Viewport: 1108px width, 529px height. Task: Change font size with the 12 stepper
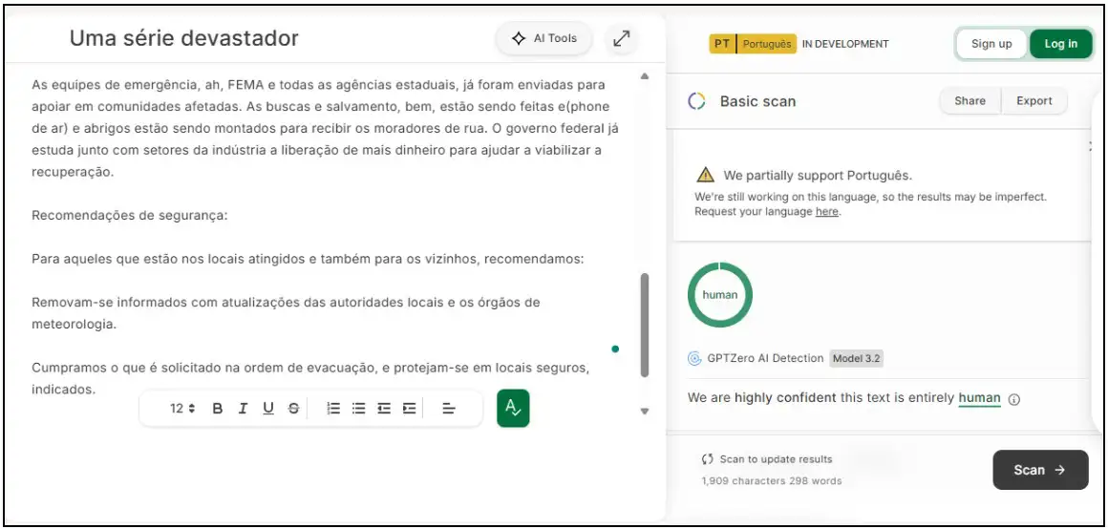coord(182,409)
